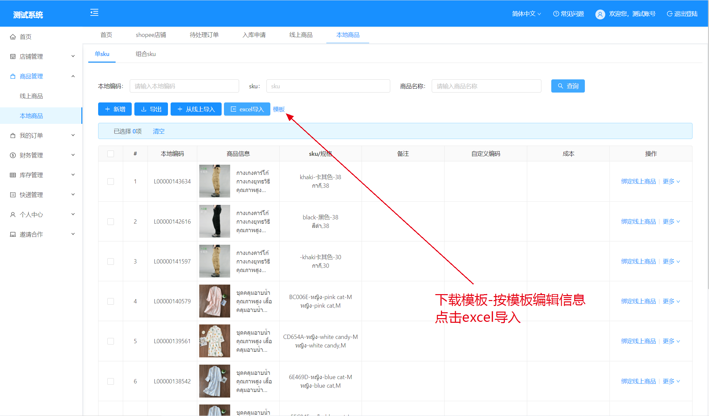Click the 店铺管理 store icon
The image size is (709, 416).
click(13, 56)
